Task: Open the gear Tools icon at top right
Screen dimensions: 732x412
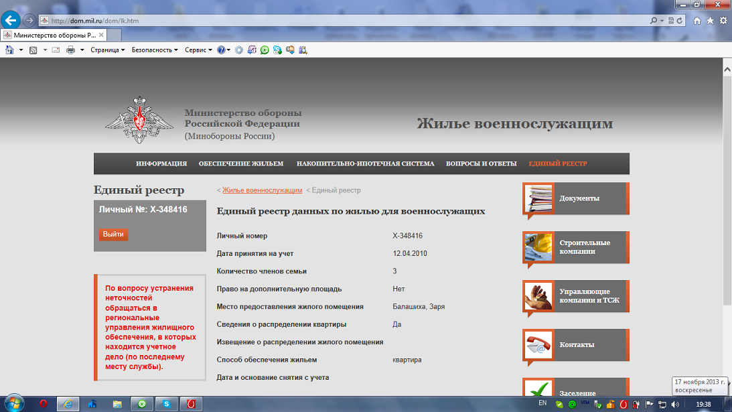Action: click(x=723, y=21)
